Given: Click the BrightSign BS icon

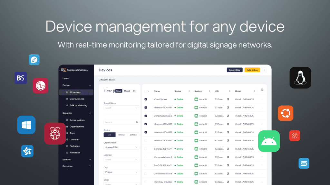Looking at the screenshot, I should tap(21, 78).
